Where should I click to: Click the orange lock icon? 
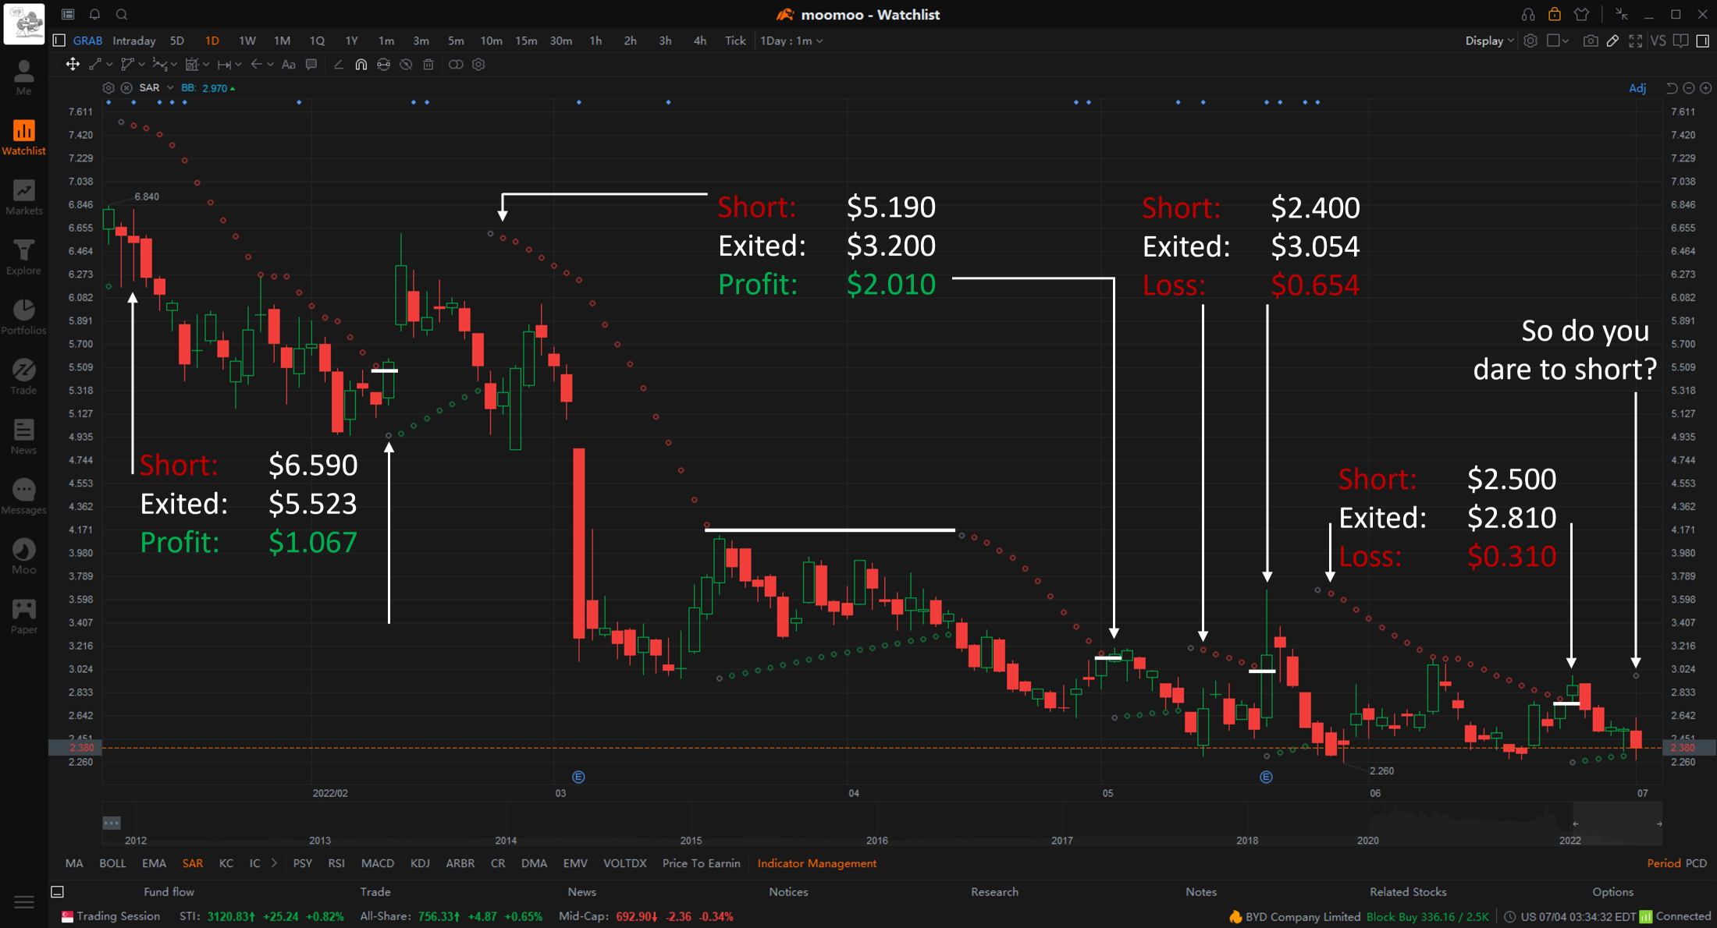tap(1555, 14)
